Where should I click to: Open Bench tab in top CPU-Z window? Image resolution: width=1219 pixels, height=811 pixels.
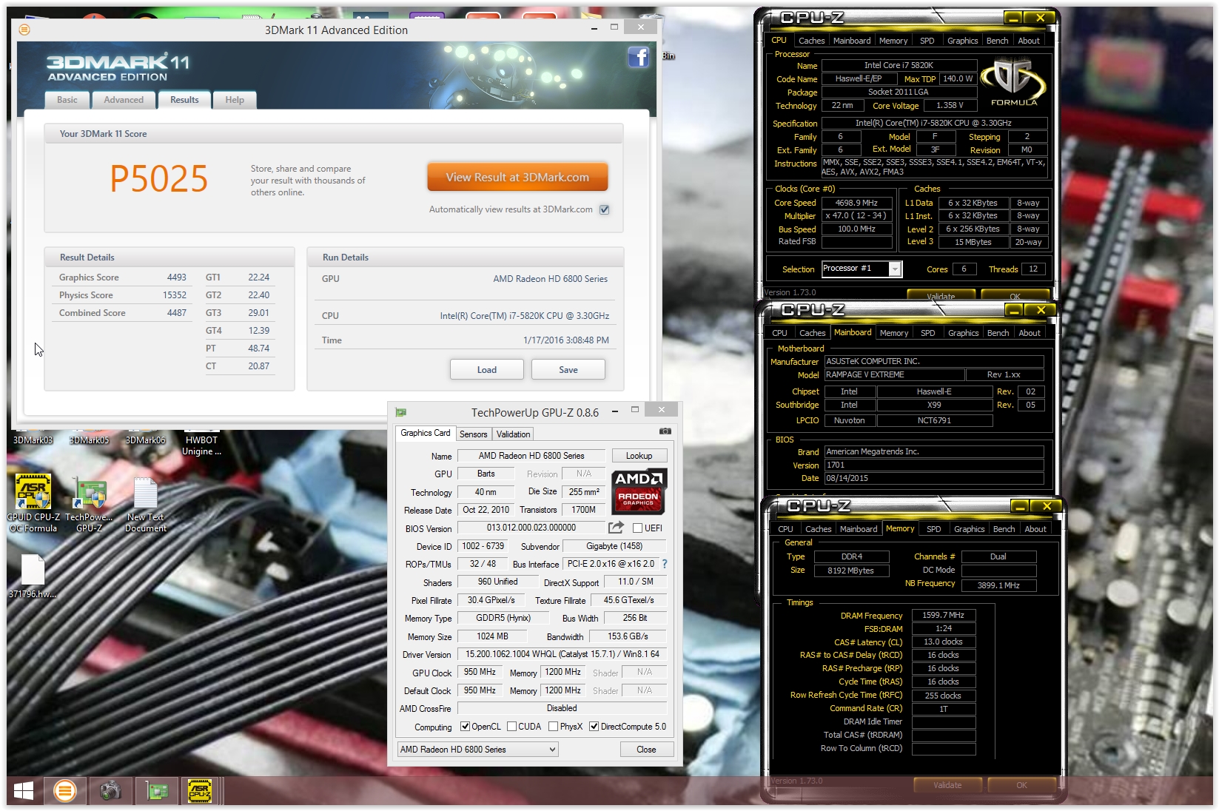[997, 41]
